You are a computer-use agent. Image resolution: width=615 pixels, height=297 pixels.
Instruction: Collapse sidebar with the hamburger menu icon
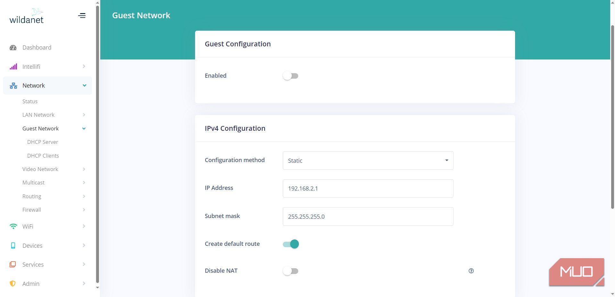pyautogui.click(x=82, y=15)
